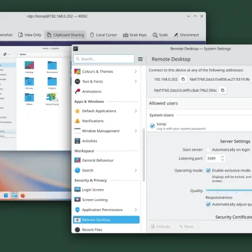The height and width of the screenshot is (252, 252).
Task: Select the Text & Fonts icon
Action: click(x=77, y=81)
